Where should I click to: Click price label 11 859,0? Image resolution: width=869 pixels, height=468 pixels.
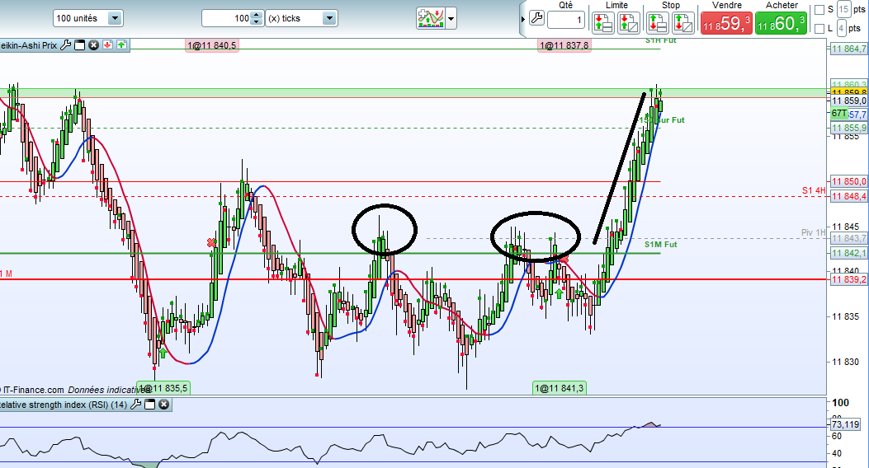(x=848, y=101)
